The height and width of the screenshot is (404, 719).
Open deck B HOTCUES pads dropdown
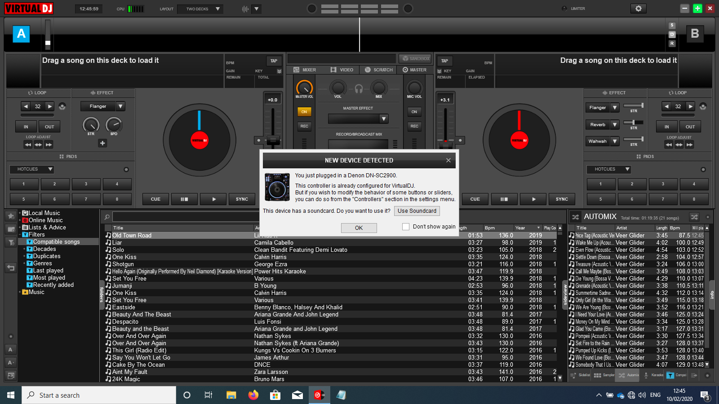(609, 169)
